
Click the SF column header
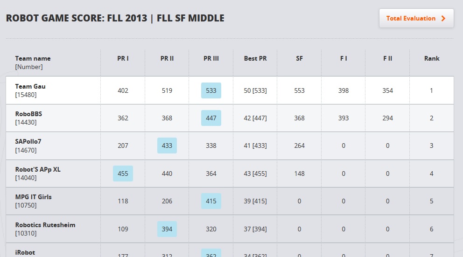click(x=299, y=58)
